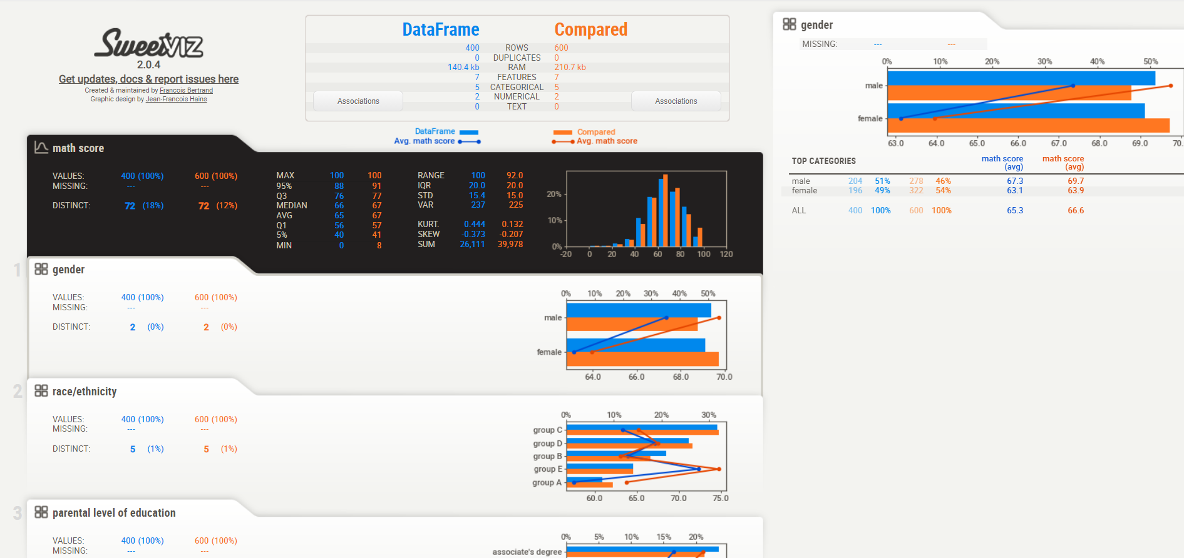Click the gender detail panel grid icon
The height and width of the screenshot is (558, 1184).
coord(790,24)
